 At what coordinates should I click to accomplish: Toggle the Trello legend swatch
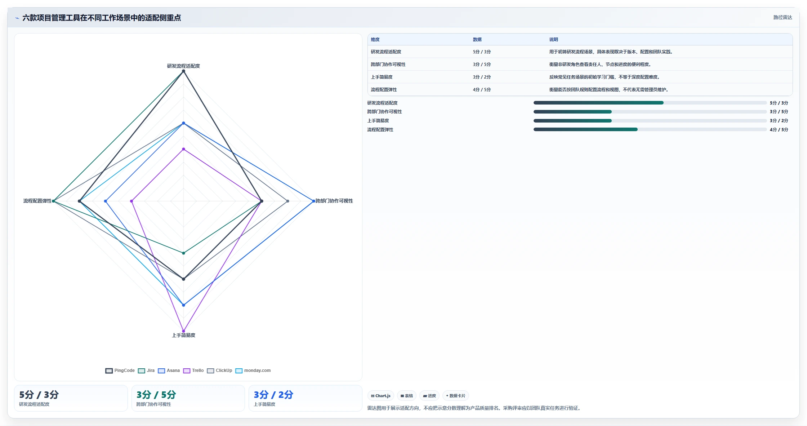pos(187,370)
